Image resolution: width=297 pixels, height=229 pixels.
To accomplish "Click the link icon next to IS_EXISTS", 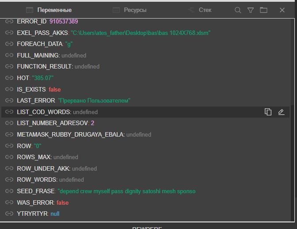I will coord(9,89).
